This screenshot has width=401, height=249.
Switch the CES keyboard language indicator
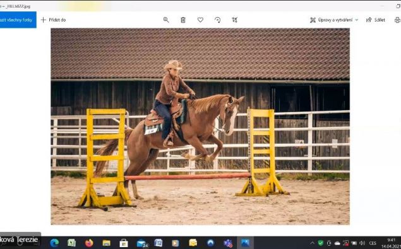[x=373, y=243]
